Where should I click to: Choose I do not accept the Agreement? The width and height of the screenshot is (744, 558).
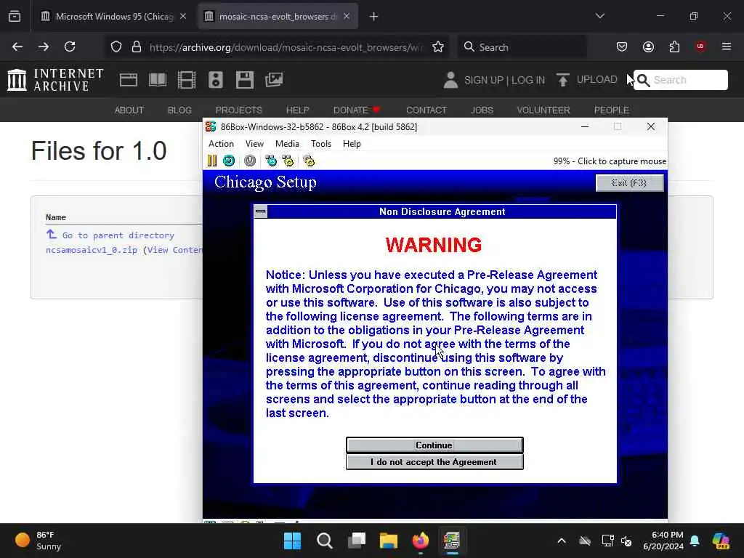pyautogui.click(x=434, y=461)
